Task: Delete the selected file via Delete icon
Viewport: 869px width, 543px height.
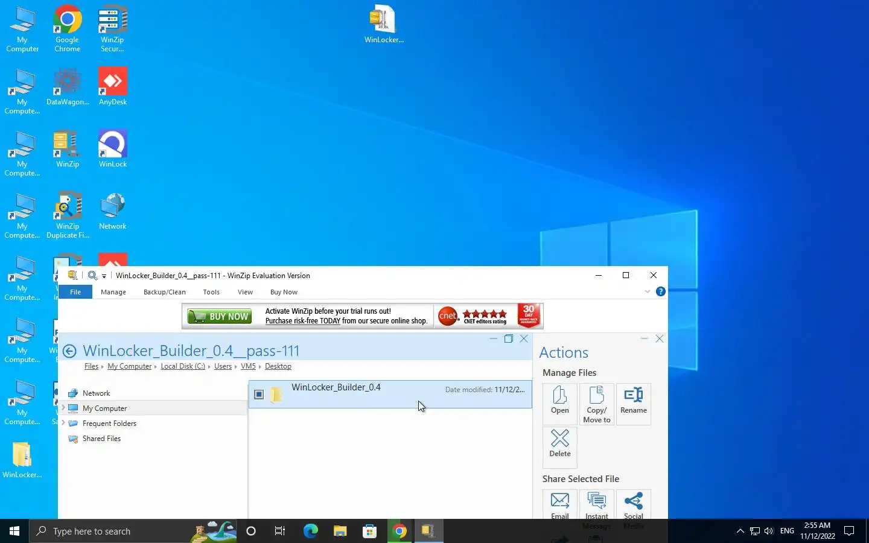Action: click(x=560, y=447)
